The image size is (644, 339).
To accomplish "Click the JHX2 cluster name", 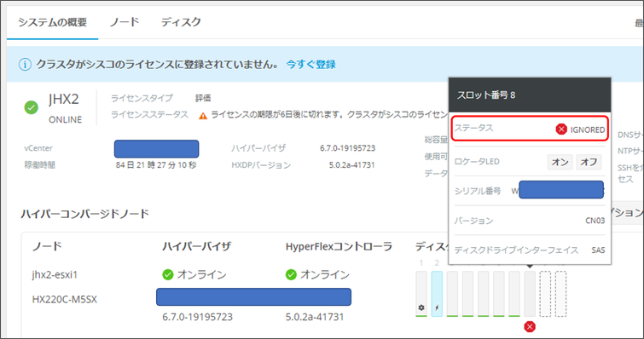I will point(64,99).
